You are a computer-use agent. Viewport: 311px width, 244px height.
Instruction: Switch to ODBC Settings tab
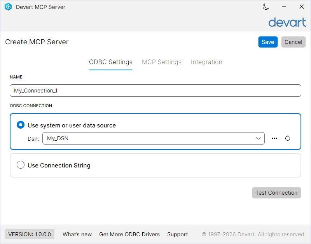(x=111, y=62)
